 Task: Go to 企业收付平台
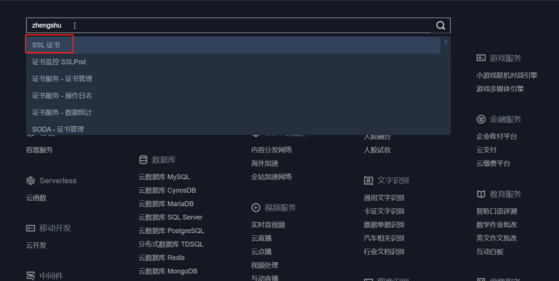(497, 136)
